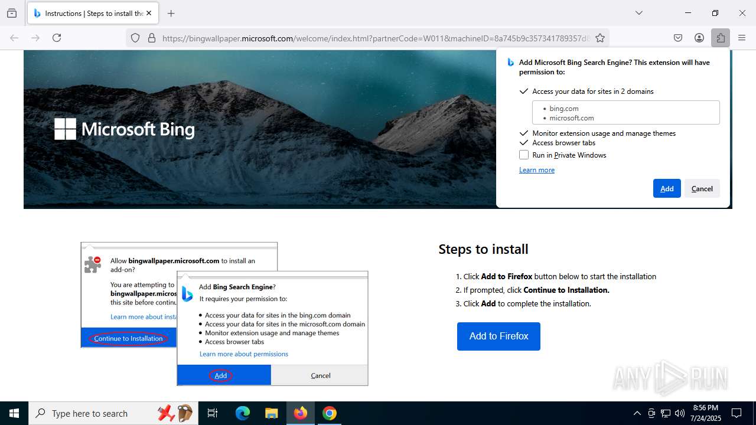This screenshot has height=425, width=756.
Task: Launch Microsoft Edge from taskbar
Action: pos(243,413)
